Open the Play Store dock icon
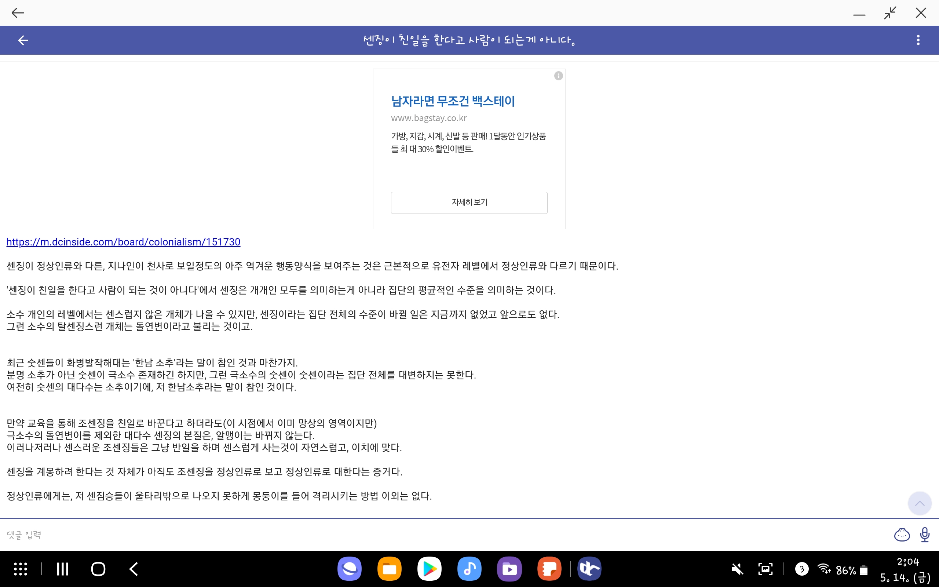The width and height of the screenshot is (939, 587). pyautogui.click(x=429, y=569)
